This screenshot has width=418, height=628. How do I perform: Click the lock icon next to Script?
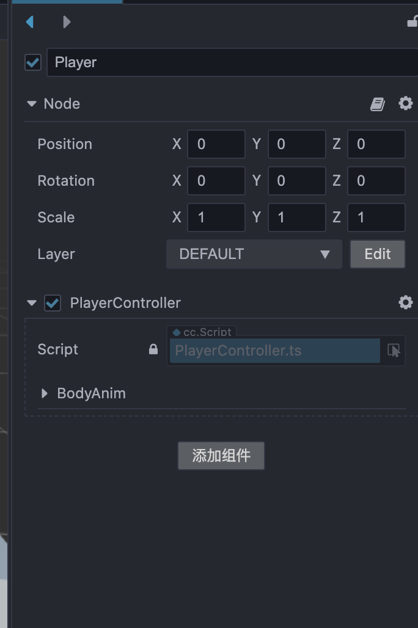153,349
